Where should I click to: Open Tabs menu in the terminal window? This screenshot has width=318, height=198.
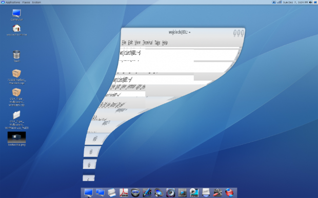pyautogui.click(x=157, y=42)
